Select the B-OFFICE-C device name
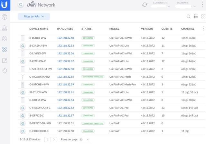 click(x=36, y=115)
